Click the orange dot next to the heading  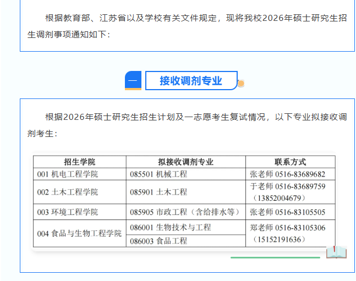[240, 84]
